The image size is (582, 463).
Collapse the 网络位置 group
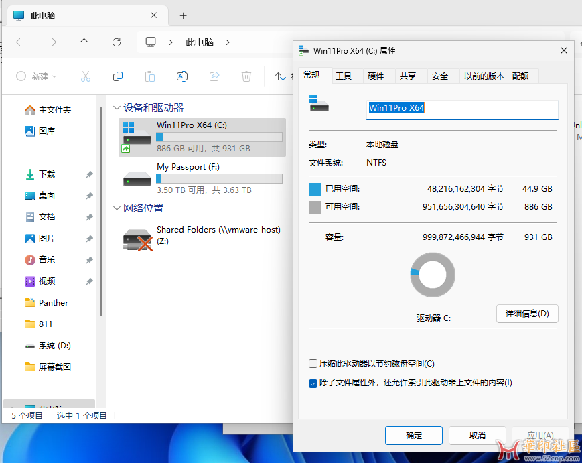coord(117,208)
